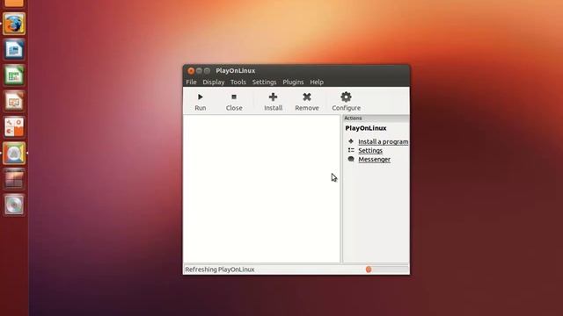This screenshot has width=563, height=316.
Task: Open the Display menu
Action: pyautogui.click(x=213, y=82)
